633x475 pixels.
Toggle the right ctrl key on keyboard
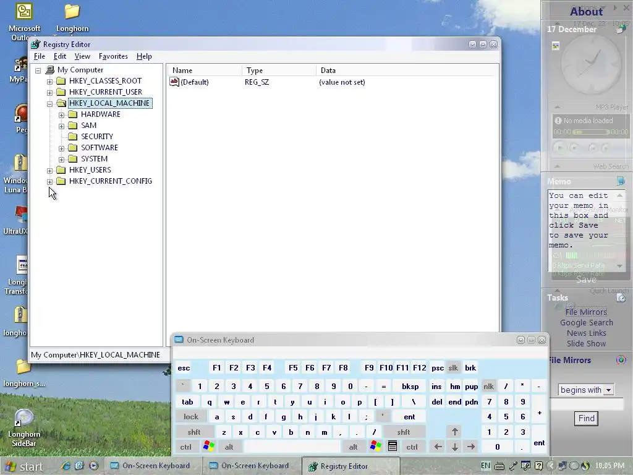tap(412, 447)
